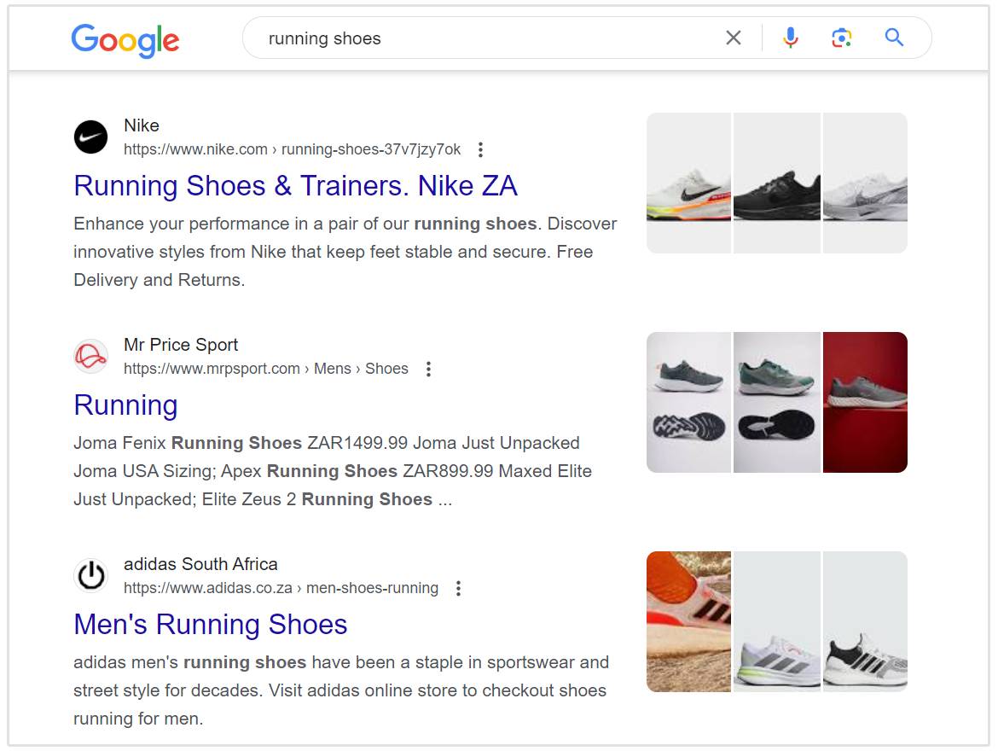Select the shoe thumbnail with red background
Image resolution: width=998 pixels, height=751 pixels.
(x=865, y=402)
